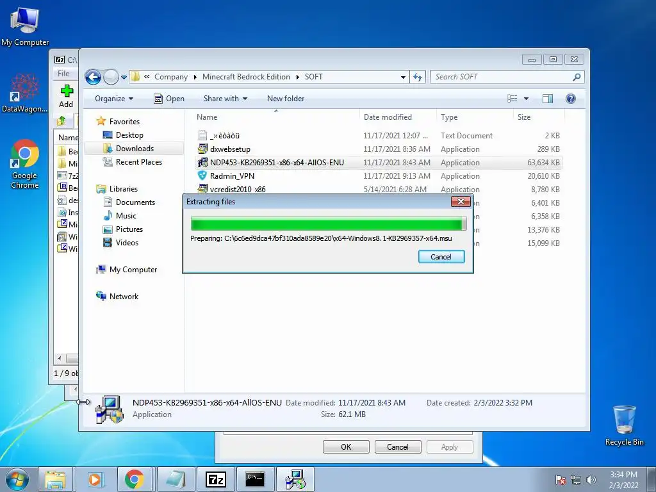The height and width of the screenshot is (492, 656).
Task: Open Documents library
Action: tap(135, 202)
